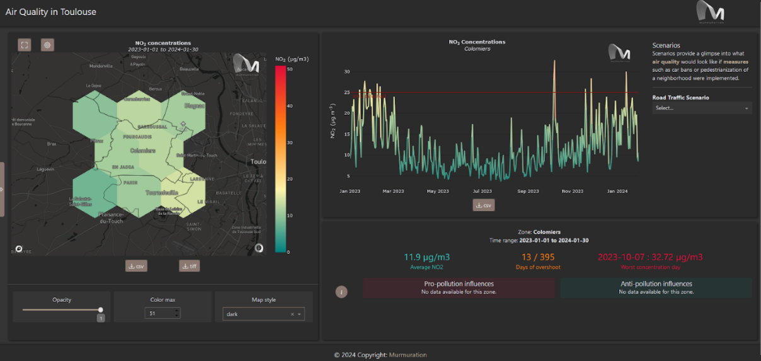Image resolution: width=761 pixels, height=361 pixels.
Task: Click the Color max input field
Action: pyautogui.click(x=163, y=313)
